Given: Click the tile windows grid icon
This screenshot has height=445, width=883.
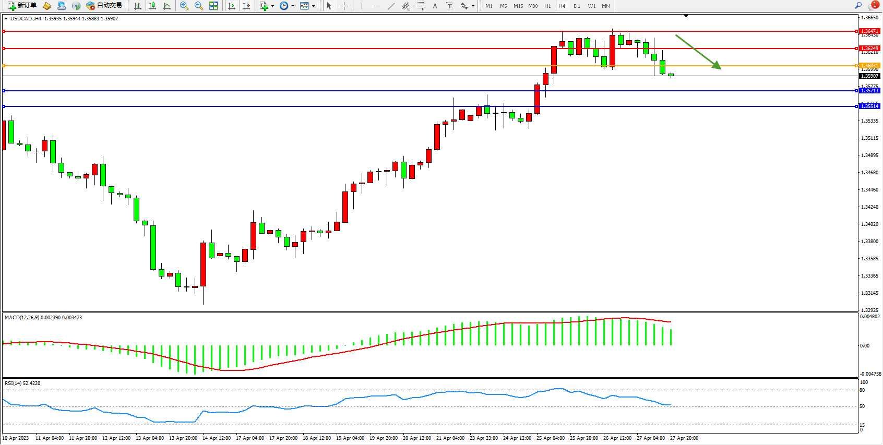Looking at the screenshot, I should [x=213, y=6].
